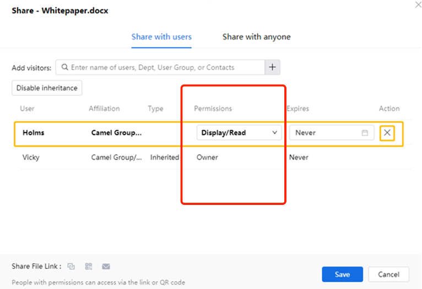Select the Vicky user row
This screenshot has height=289, width=422.
pos(31,157)
